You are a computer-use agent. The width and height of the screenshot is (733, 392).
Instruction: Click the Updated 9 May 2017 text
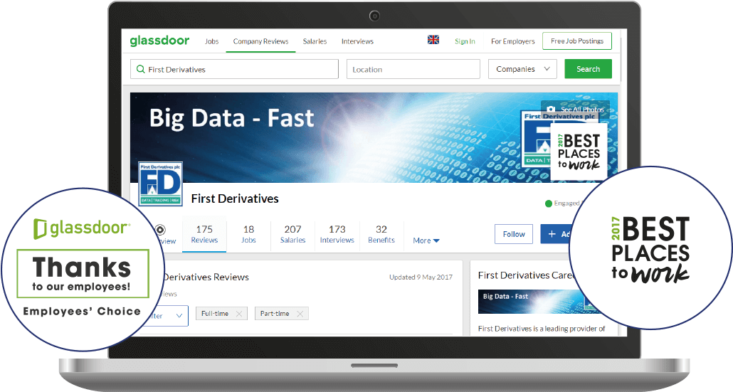point(421,277)
